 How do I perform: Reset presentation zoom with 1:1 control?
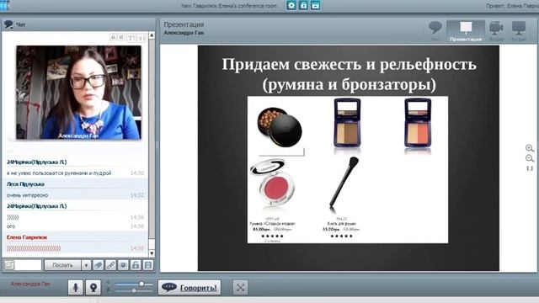pos(530,168)
